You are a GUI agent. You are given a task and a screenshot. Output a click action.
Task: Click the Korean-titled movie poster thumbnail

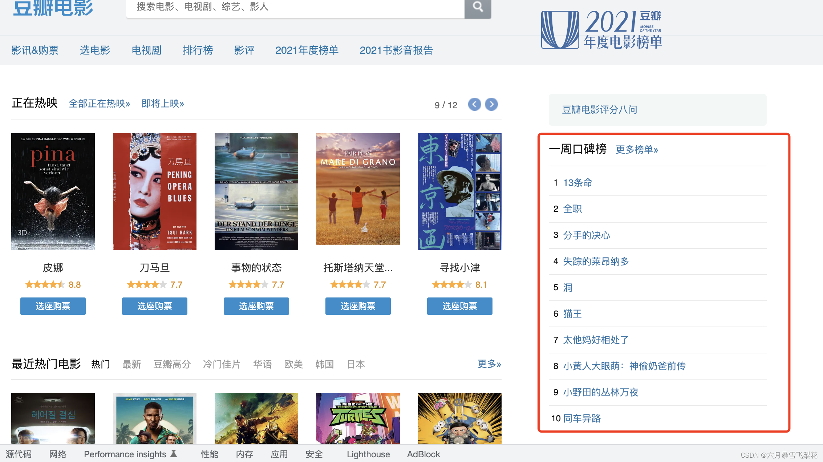[x=53, y=418]
